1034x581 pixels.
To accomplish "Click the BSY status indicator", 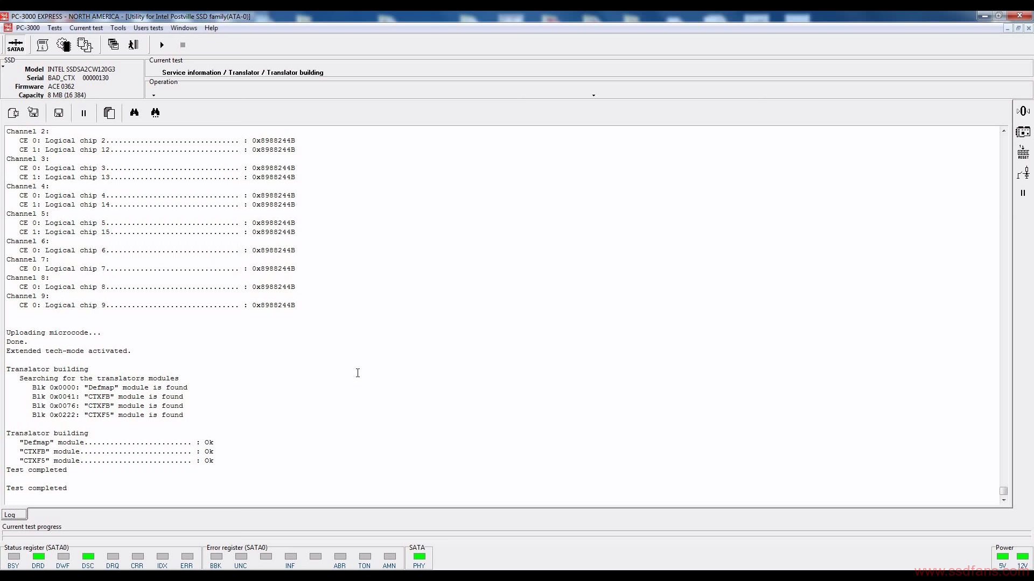I will click(14, 556).
